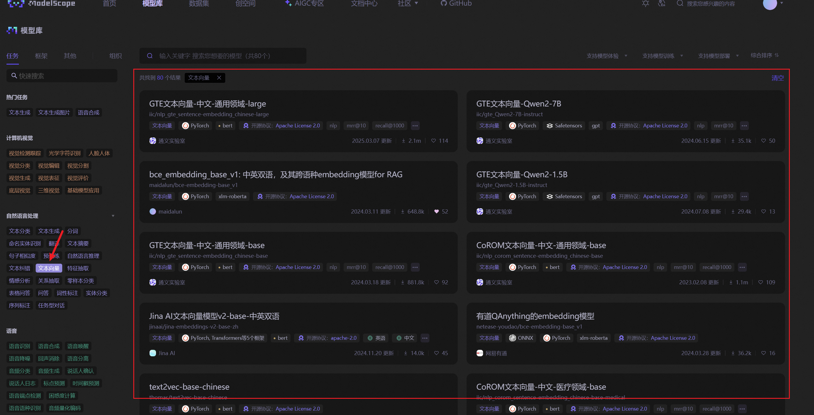Click the language switch icon in header
The width and height of the screenshot is (814, 415).
(661, 4)
